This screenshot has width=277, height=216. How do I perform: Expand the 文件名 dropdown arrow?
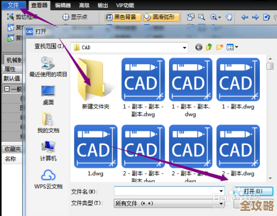pos(221,191)
